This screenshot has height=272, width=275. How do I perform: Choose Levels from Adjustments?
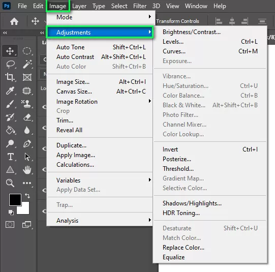pyautogui.click(x=210, y=42)
